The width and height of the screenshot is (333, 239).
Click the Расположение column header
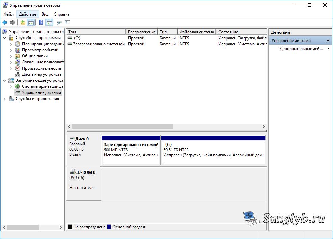(142, 32)
